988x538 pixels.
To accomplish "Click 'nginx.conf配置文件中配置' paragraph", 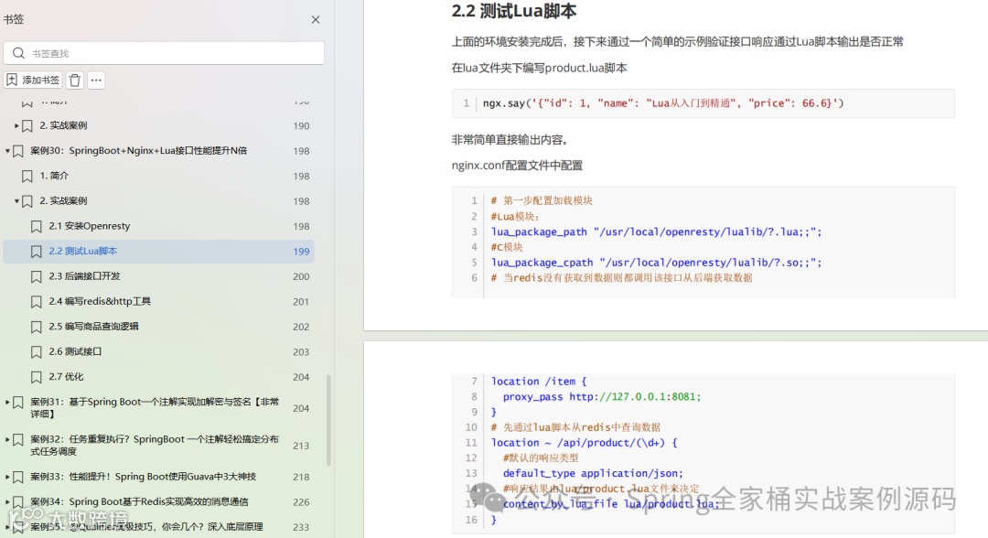I will [x=517, y=165].
